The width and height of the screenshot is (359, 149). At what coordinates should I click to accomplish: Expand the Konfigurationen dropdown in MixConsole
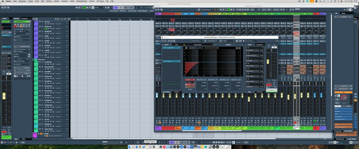click(x=209, y=10)
